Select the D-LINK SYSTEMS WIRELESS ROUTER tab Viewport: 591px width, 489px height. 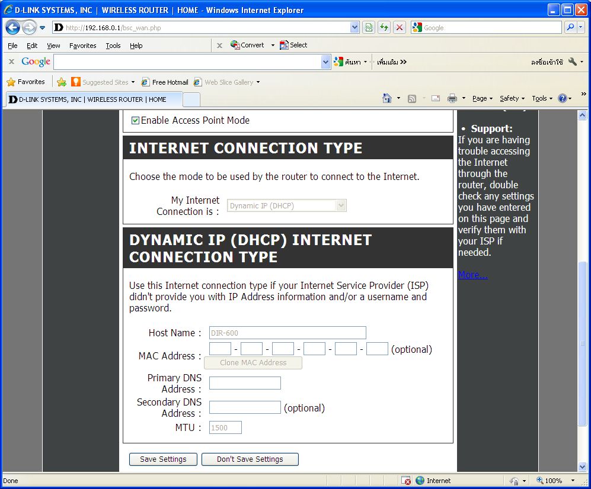tap(94, 99)
